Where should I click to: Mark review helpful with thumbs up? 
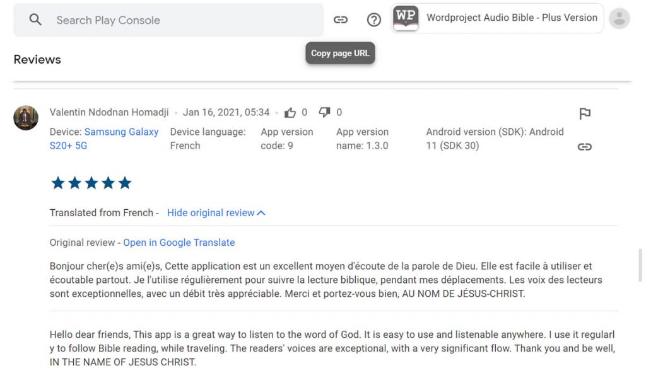[290, 113]
